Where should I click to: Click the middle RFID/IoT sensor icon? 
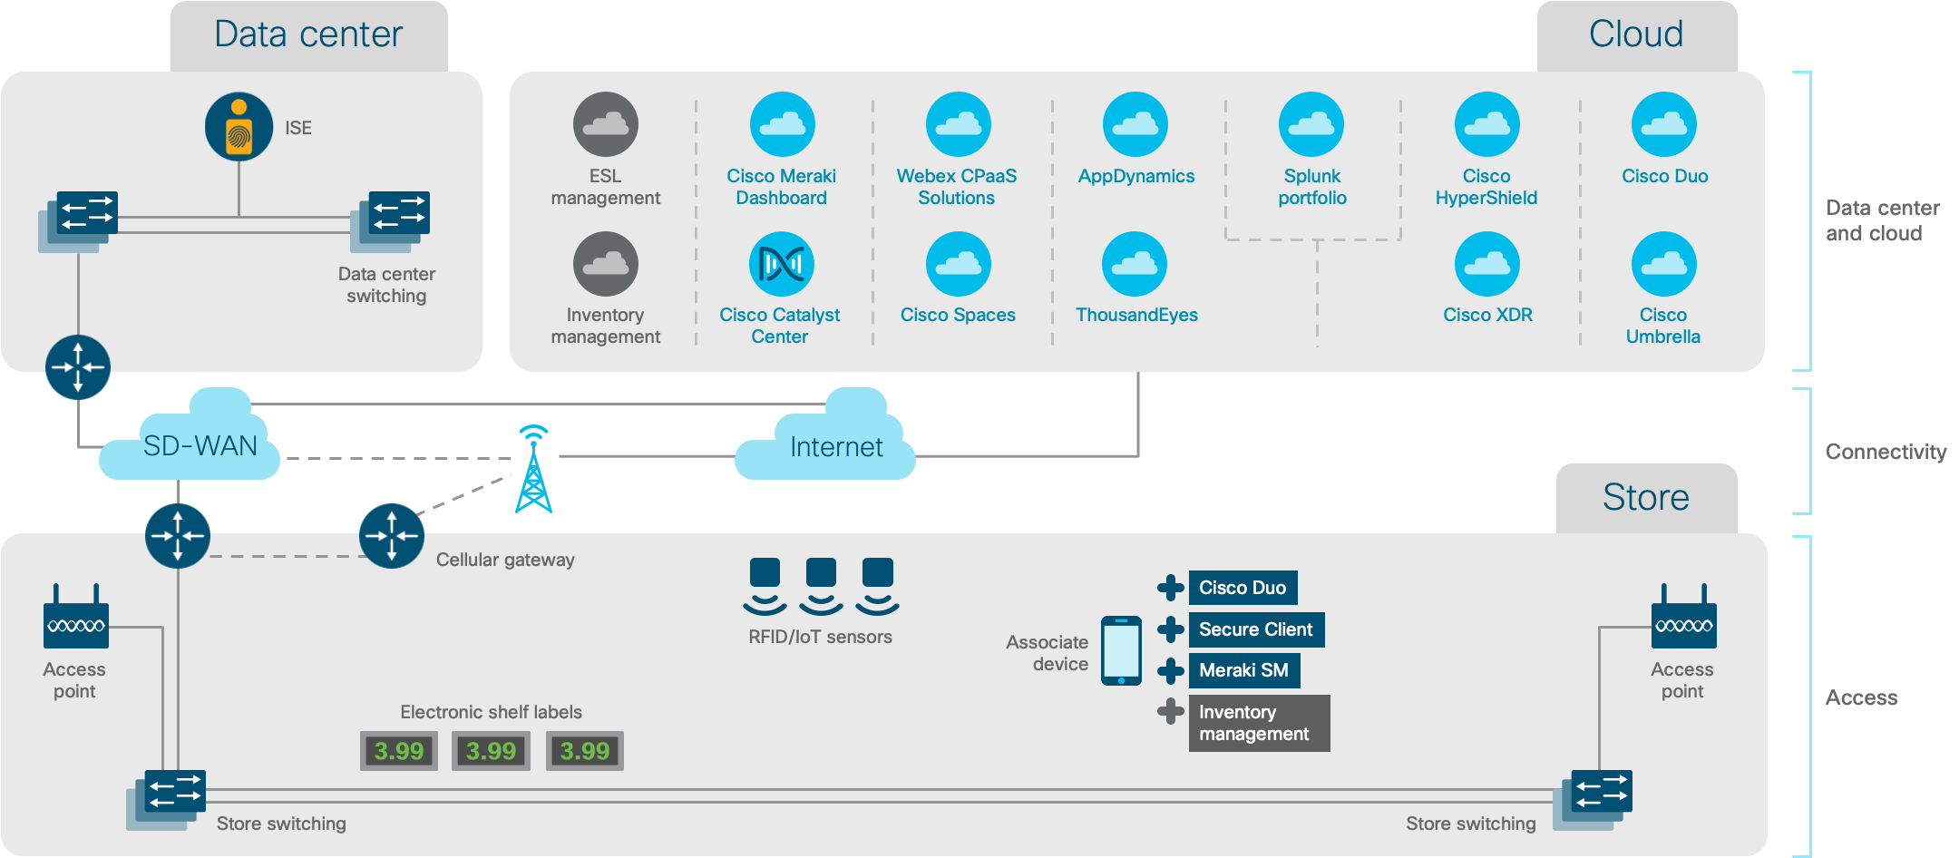tap(821, 587)
